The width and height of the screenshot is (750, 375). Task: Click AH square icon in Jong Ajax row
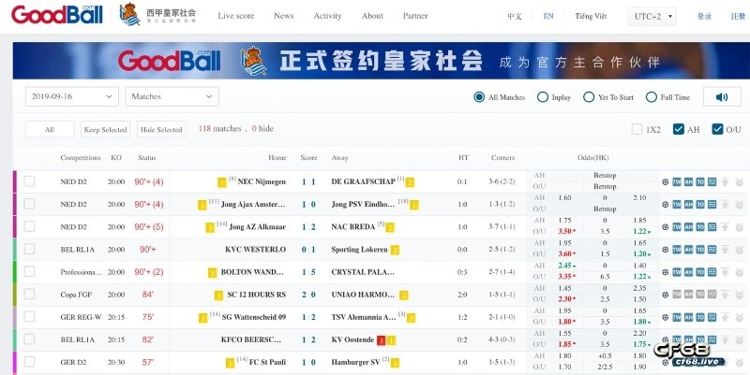click(688, 204)
